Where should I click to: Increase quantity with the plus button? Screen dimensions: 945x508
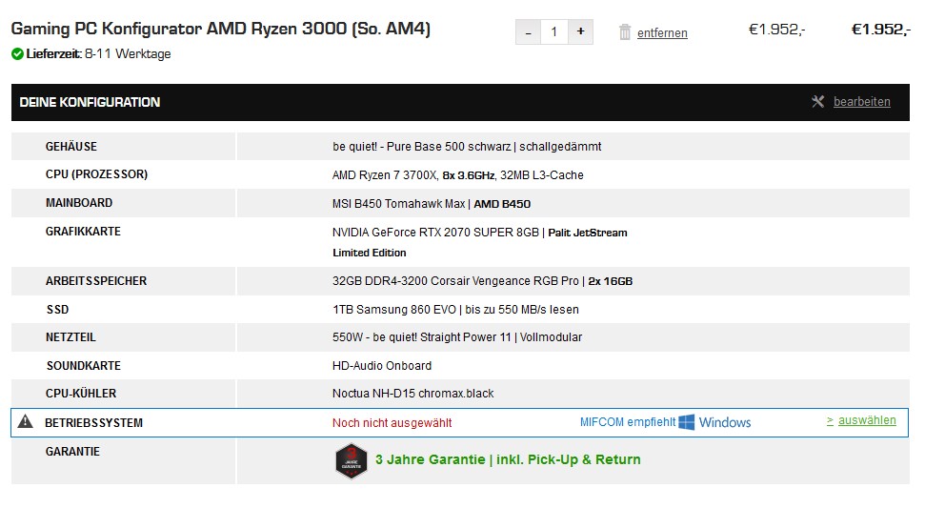pos(580,32)
